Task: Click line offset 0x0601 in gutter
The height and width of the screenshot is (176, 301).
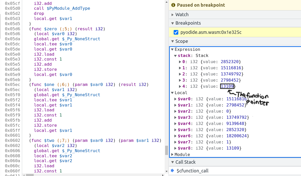Action: point(13,135)
